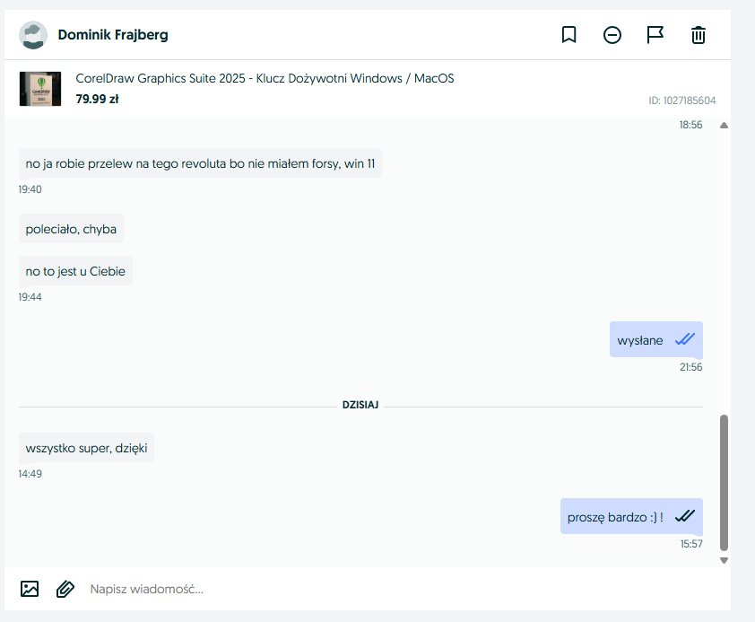Click the double-check mark on "wysłane"
Viewport: 755px width, 622px height.
point(685,339)
